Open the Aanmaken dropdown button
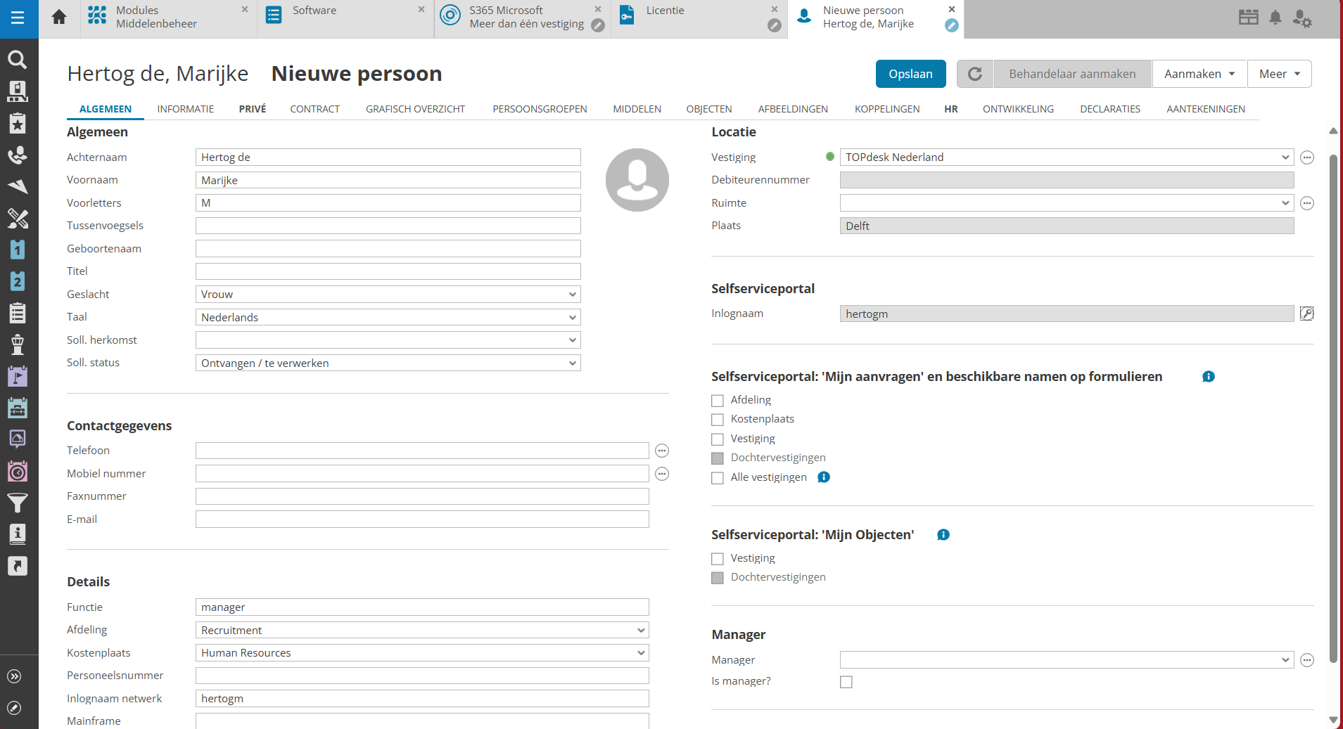 (x=1199, y=74)
